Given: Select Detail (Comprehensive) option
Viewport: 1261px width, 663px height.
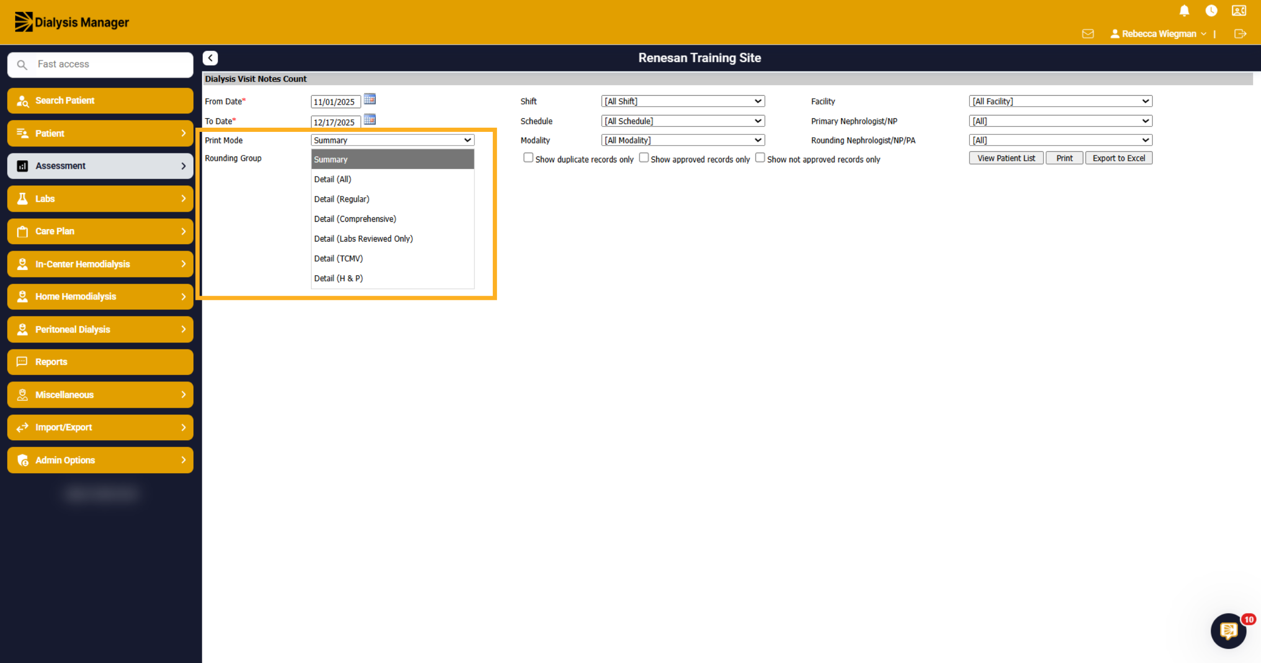Looking at the screenshot, I should pos(392,219).
